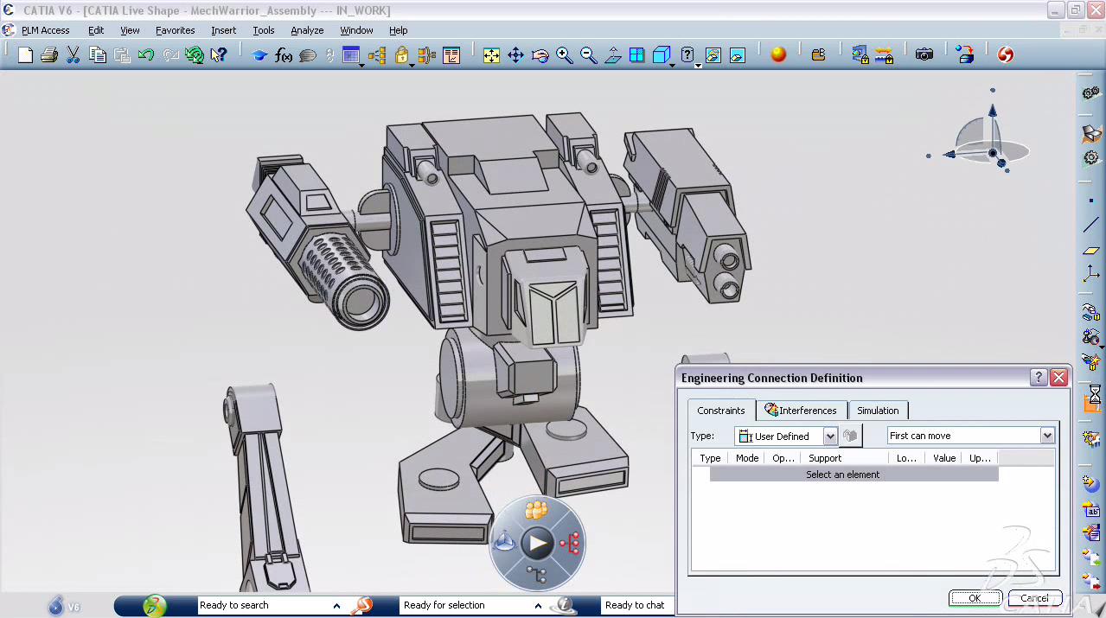1106x618 pixels.
Task: Open the padlock dropdown arrow
Action: click(412, 65)
